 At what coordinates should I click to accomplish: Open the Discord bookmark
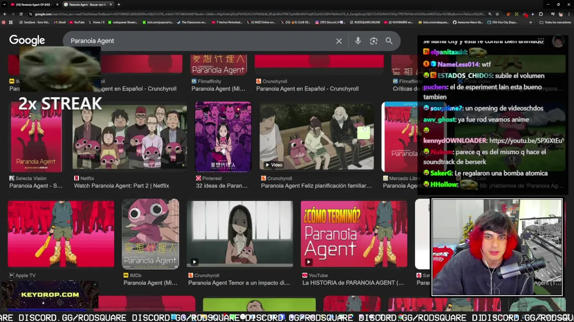pyautogui.click(x=330, y=22)
